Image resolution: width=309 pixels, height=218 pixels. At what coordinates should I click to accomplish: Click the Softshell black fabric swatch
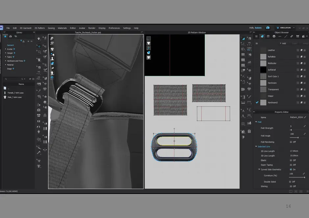click(263, 70)
